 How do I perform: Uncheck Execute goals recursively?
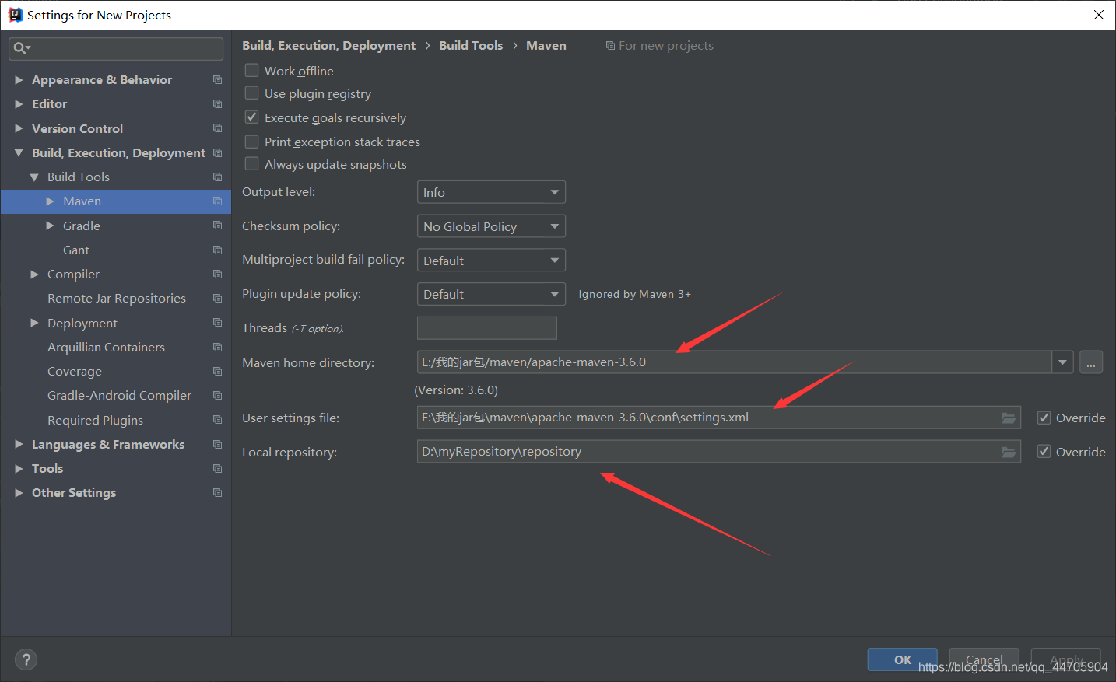pos(252,117)
